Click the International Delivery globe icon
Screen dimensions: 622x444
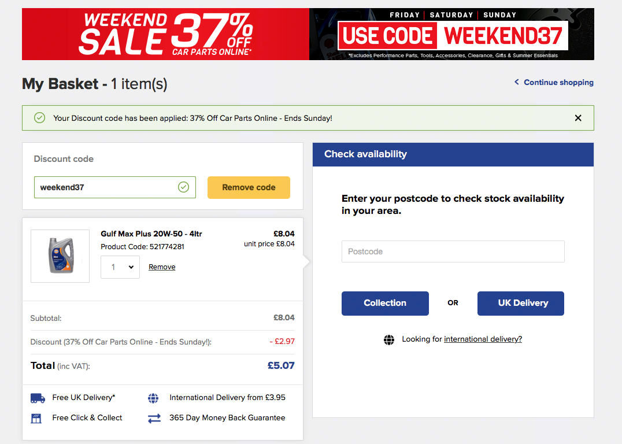(x=153, y=398)
